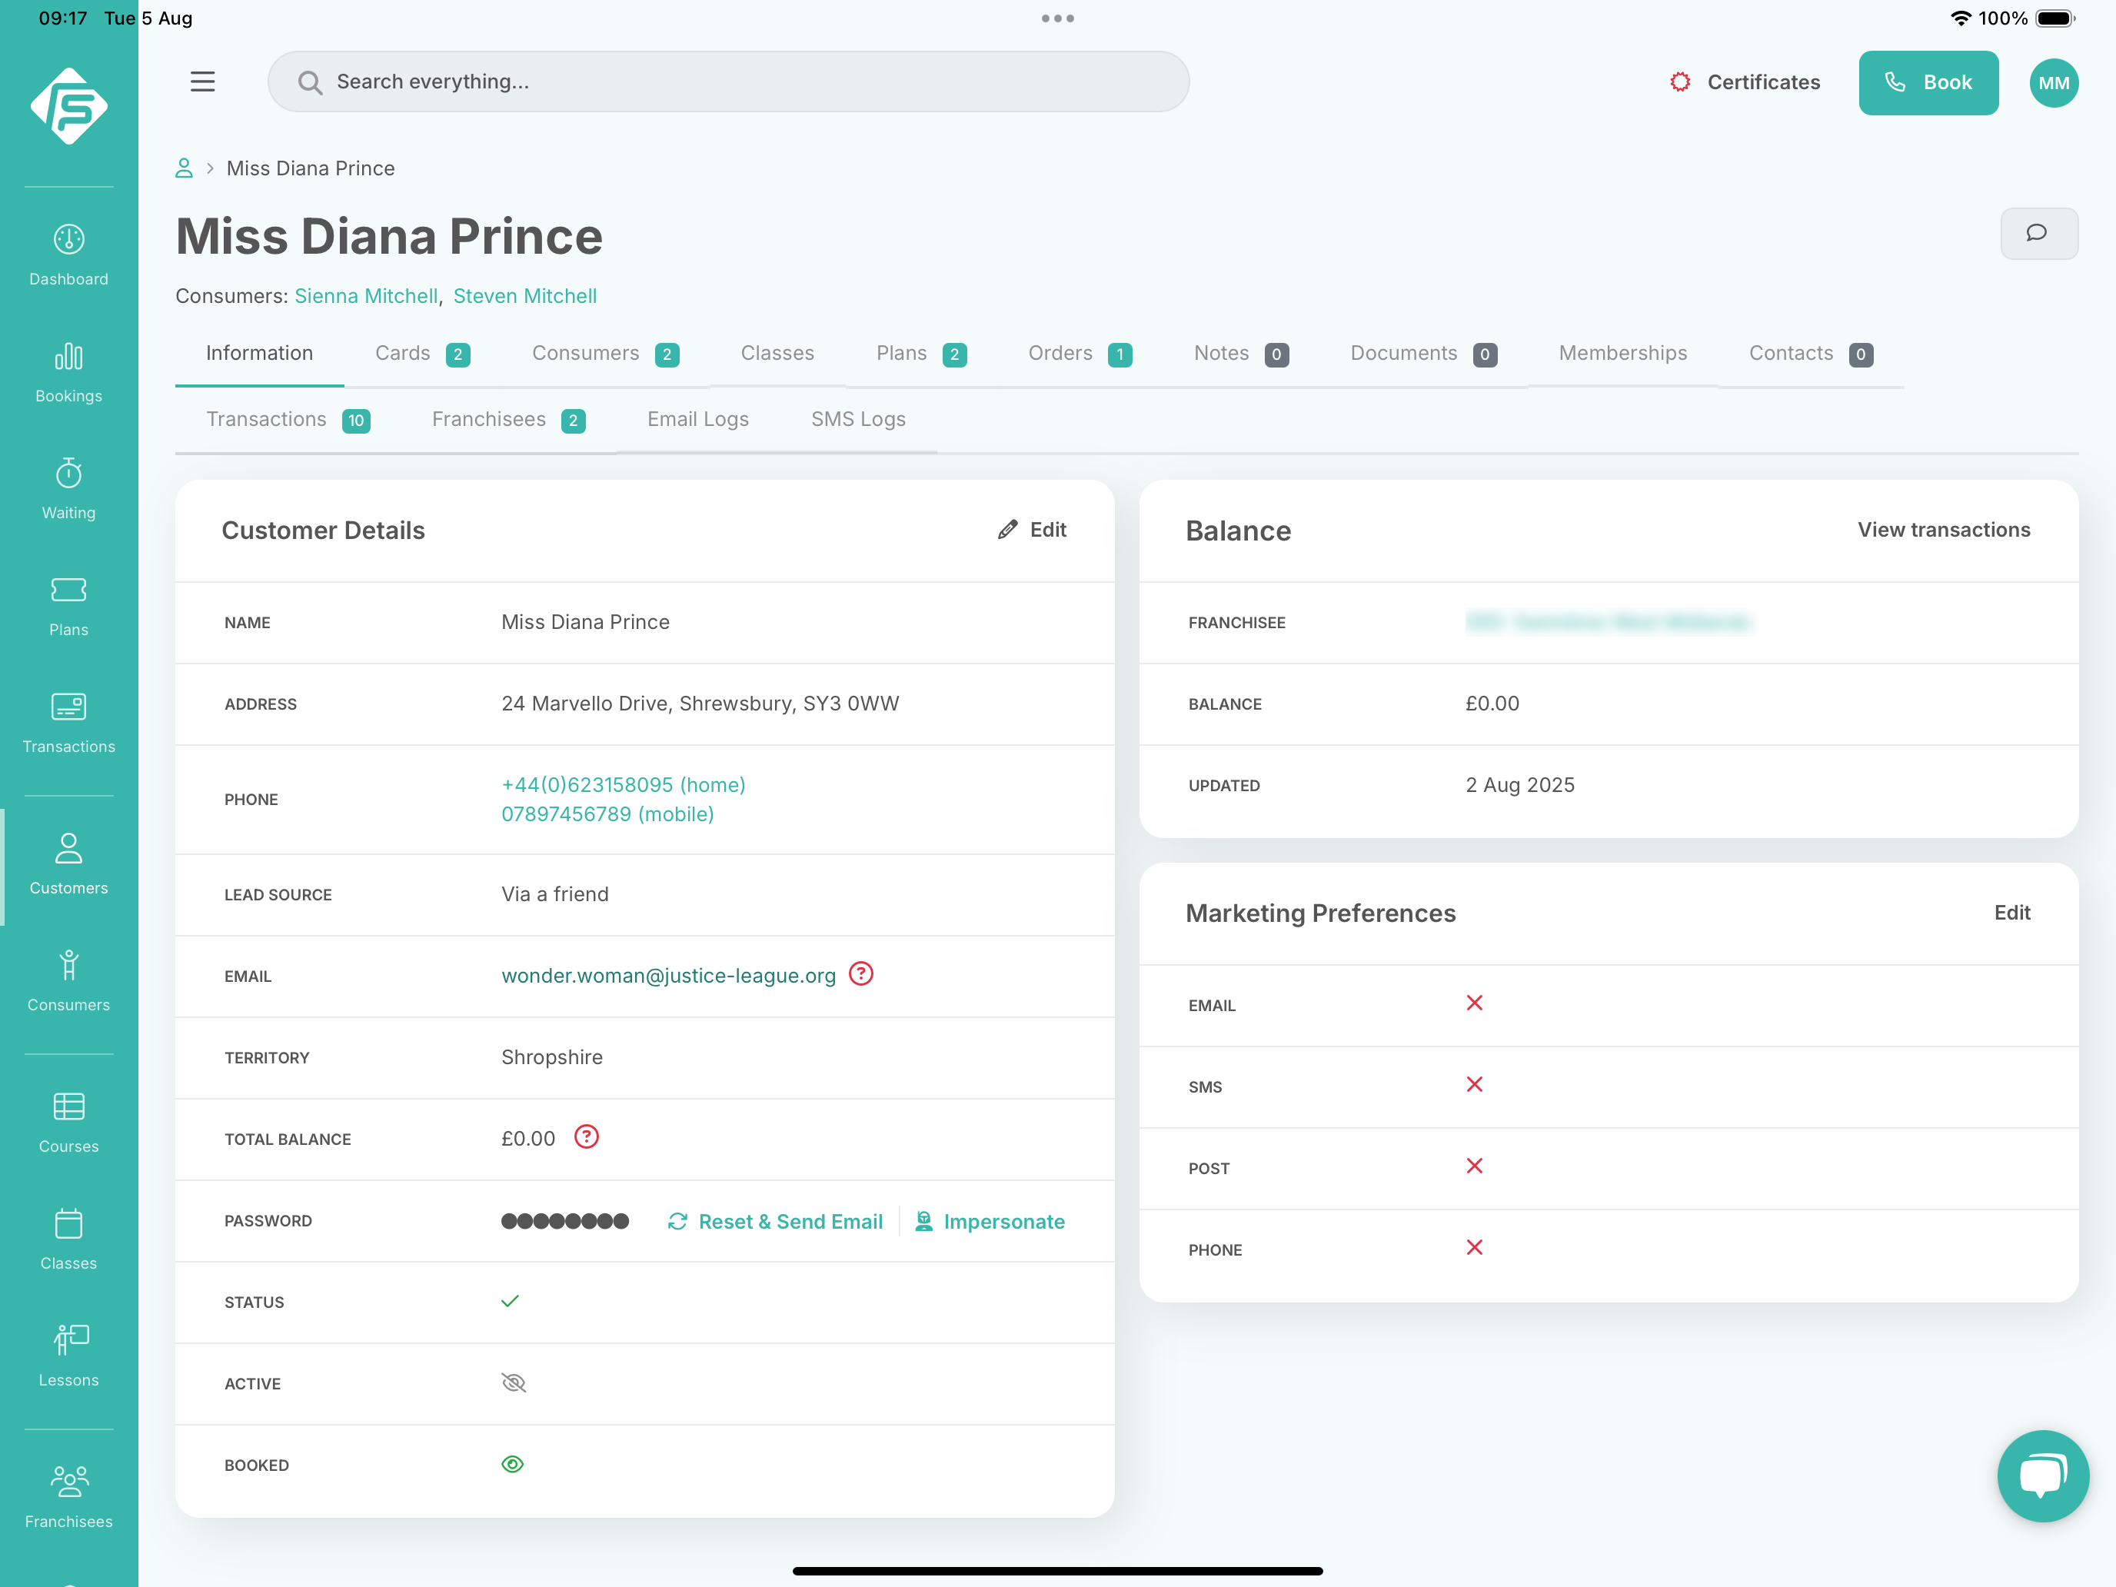Click the breadcrumb customer person icon
This screenshot has width=2116, height=1587.
[184, 168]
